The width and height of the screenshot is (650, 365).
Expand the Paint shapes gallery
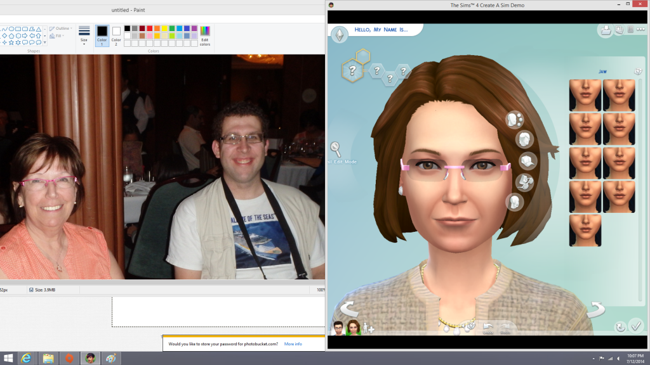(45, 42)
